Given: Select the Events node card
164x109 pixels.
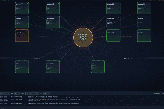Looking at the screenshot, I should coord(22,67).
